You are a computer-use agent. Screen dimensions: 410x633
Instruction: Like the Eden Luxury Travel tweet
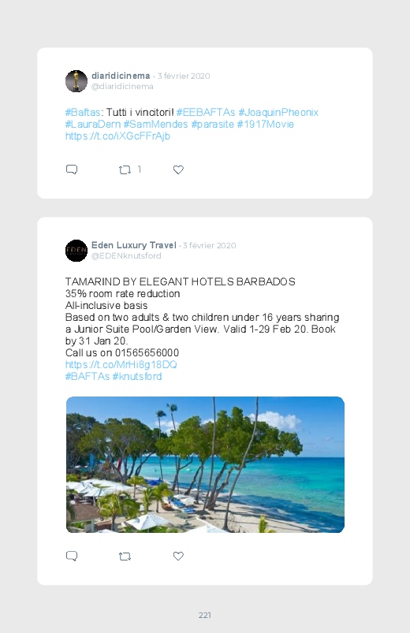click(178, 556)
